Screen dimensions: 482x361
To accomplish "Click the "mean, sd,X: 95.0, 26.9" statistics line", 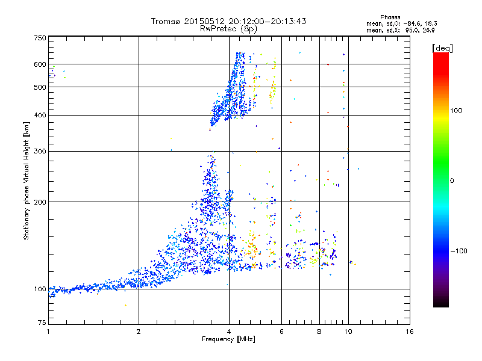I will click(x=400, y=30).
